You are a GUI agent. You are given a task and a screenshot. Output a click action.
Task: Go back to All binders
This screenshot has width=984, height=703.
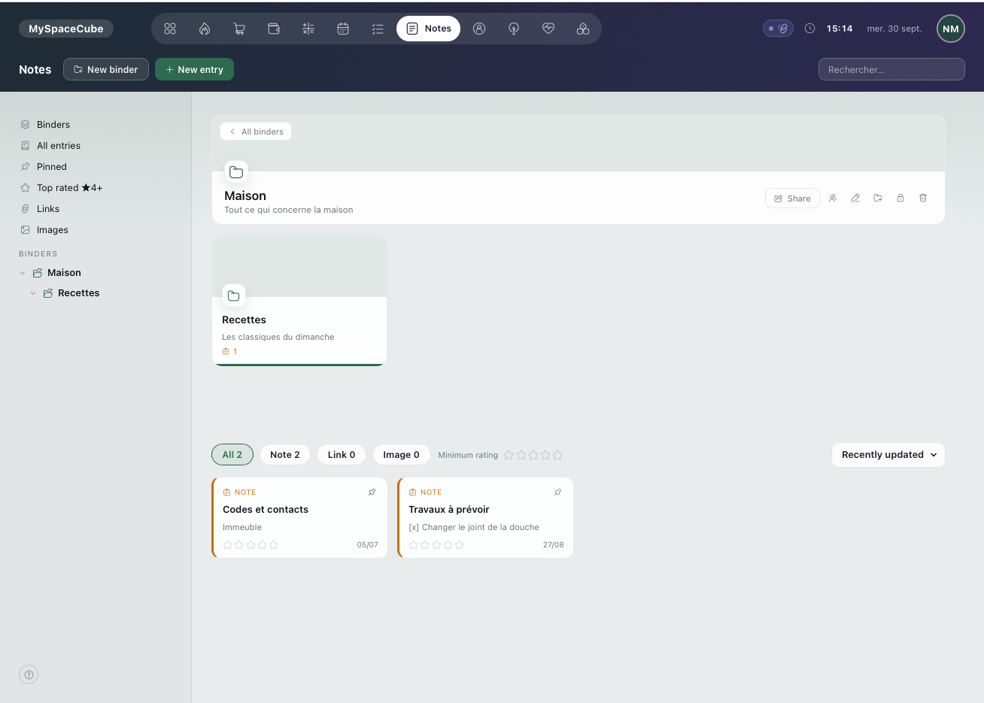coord(256,132)
